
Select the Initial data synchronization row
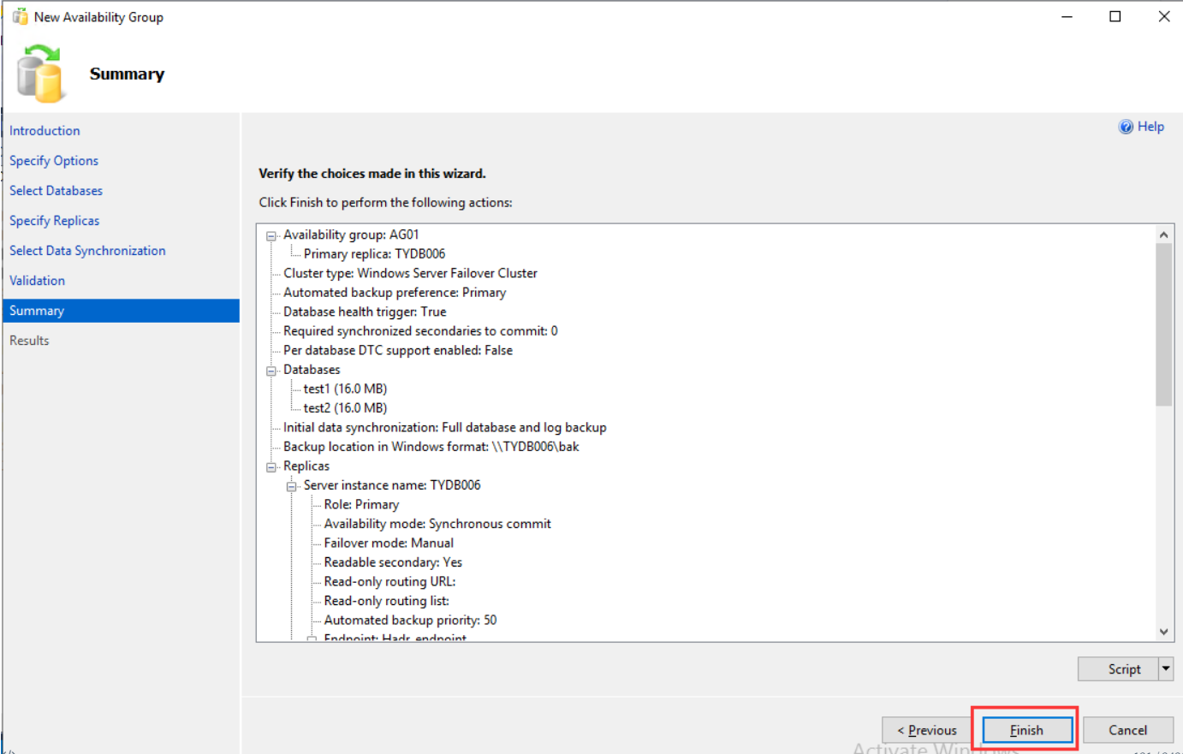[x=445, y=427]
